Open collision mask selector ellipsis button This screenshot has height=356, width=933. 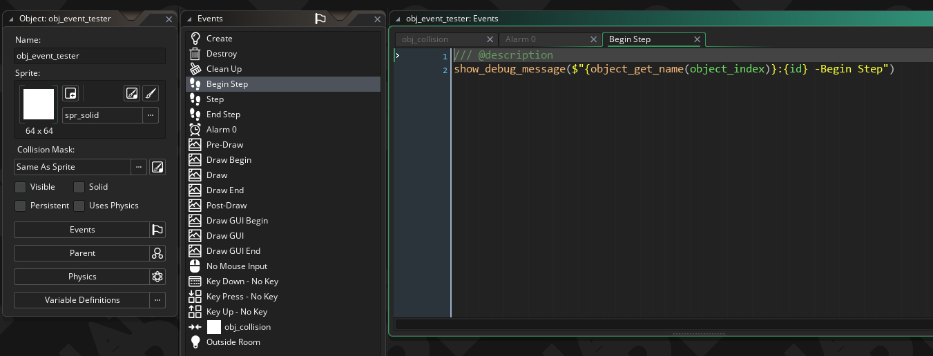tap(139, 167)
